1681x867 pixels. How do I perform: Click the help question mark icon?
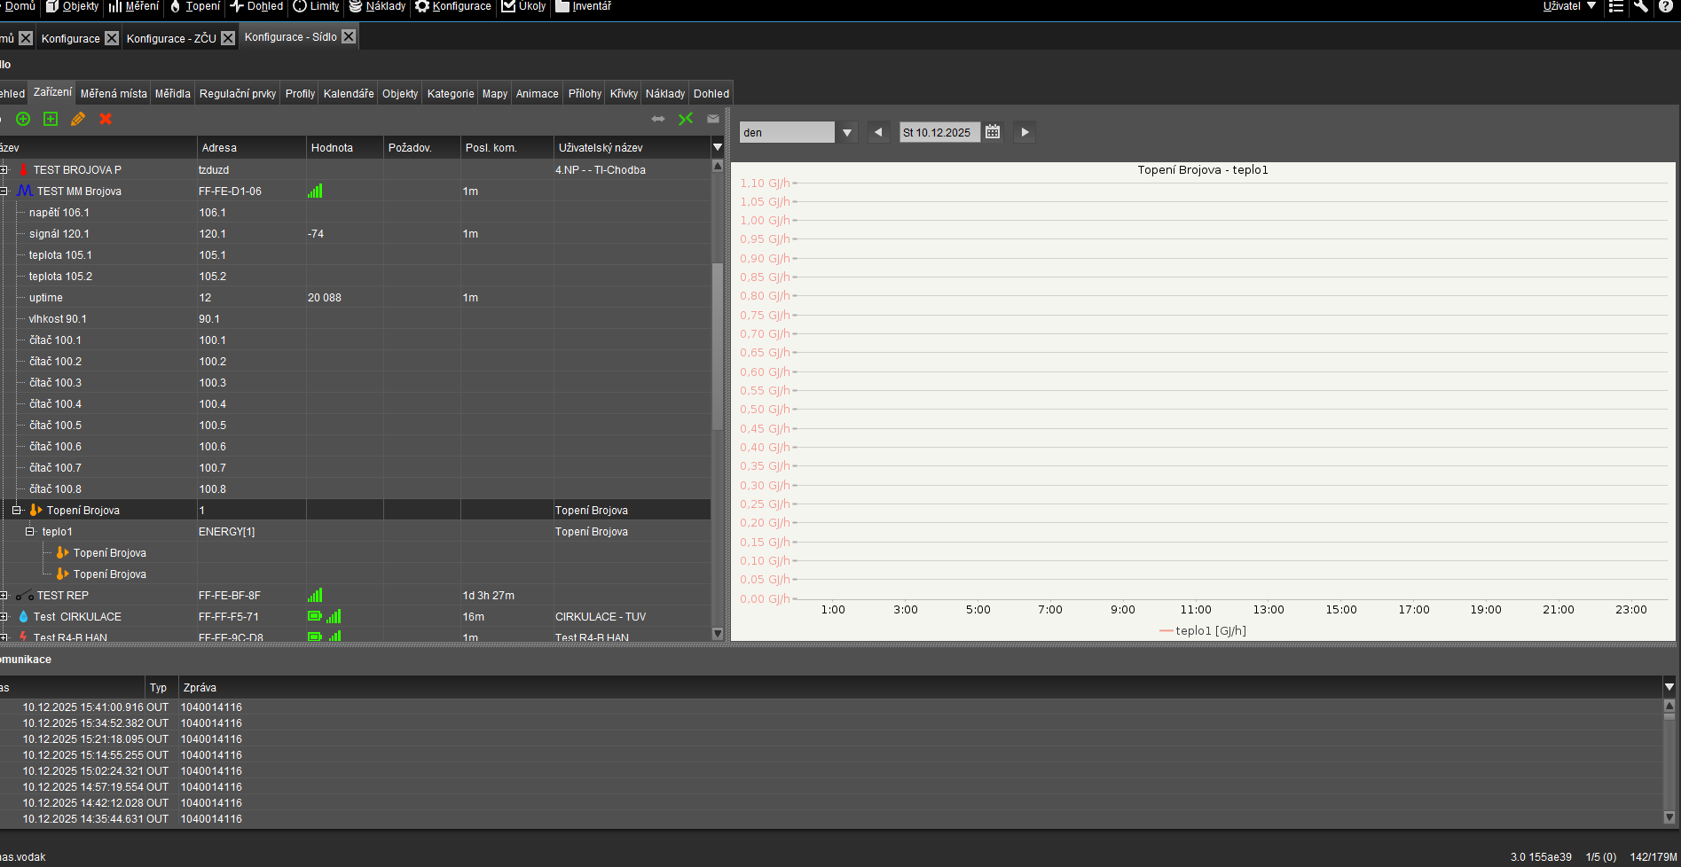pyautogui.click(x=1666, y=6)
